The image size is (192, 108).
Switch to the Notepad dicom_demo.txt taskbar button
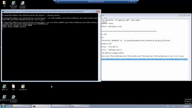[x=61, y=106]
